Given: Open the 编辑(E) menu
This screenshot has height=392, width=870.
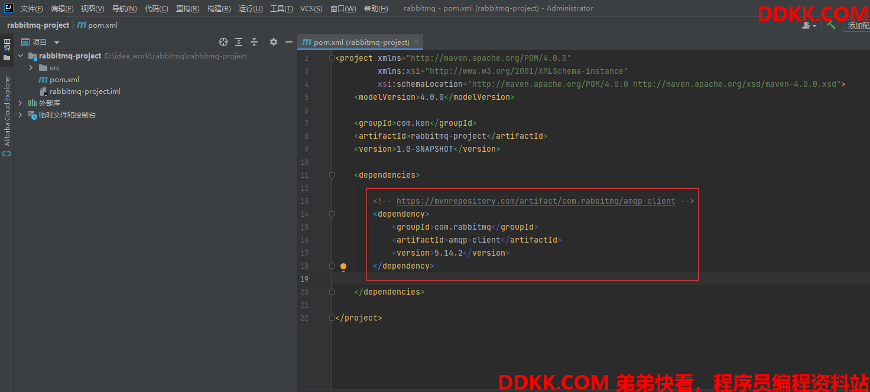Looking at the screenshot, I should 62,9.
